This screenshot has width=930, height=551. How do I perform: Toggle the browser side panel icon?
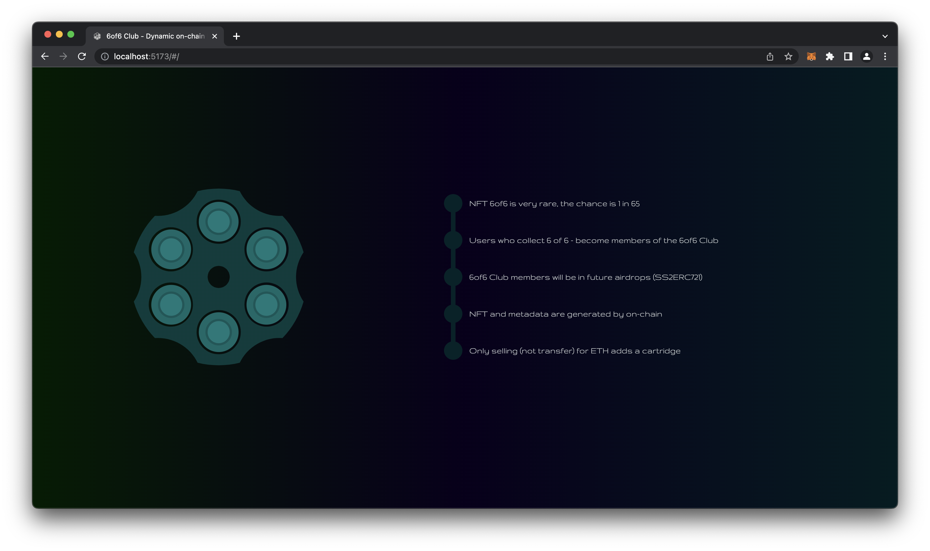click(x=848, y=56)
